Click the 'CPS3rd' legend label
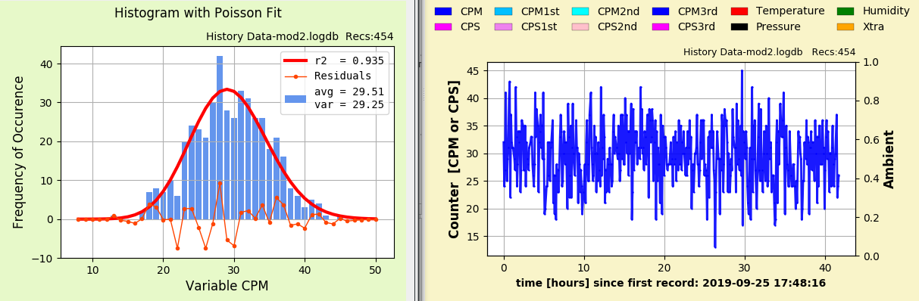 coord(696,26)
